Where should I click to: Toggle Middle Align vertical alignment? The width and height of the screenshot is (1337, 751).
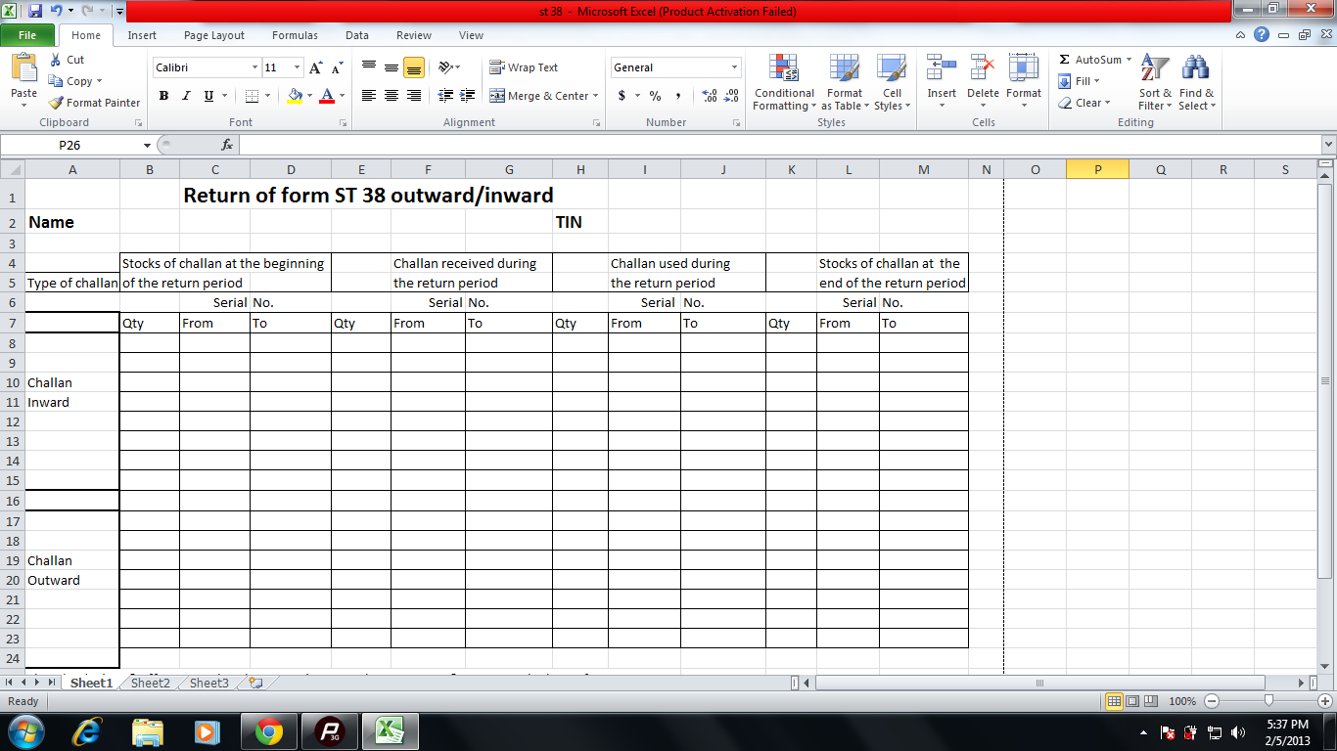(x=392, y=67)
